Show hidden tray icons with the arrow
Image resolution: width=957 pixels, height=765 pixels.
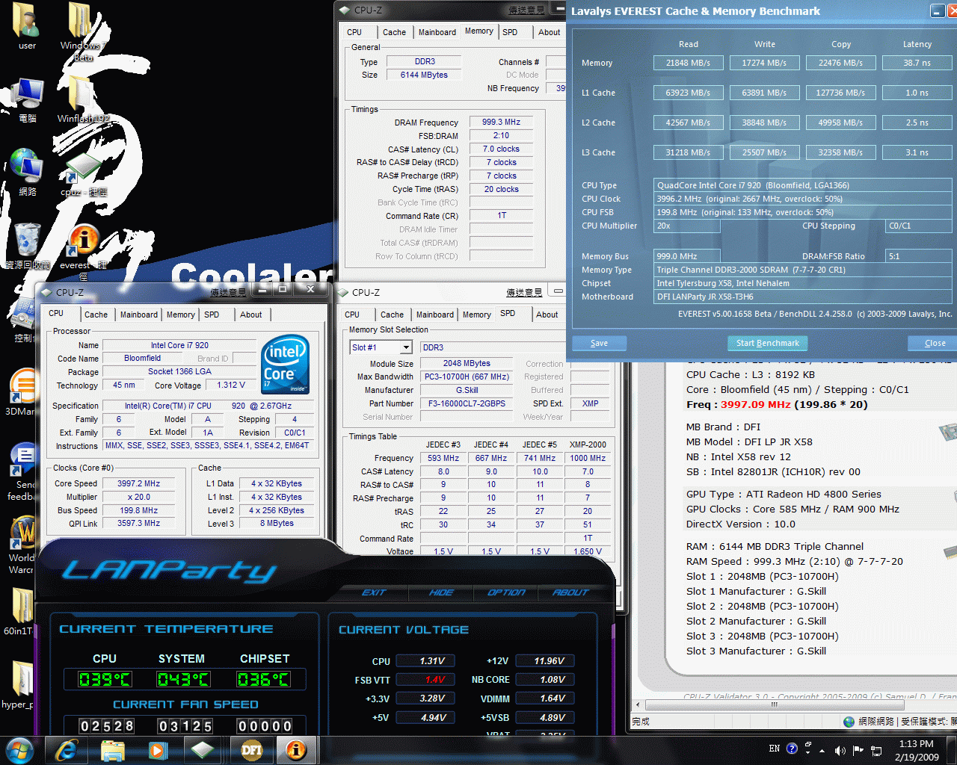click(x=822, y=750)
